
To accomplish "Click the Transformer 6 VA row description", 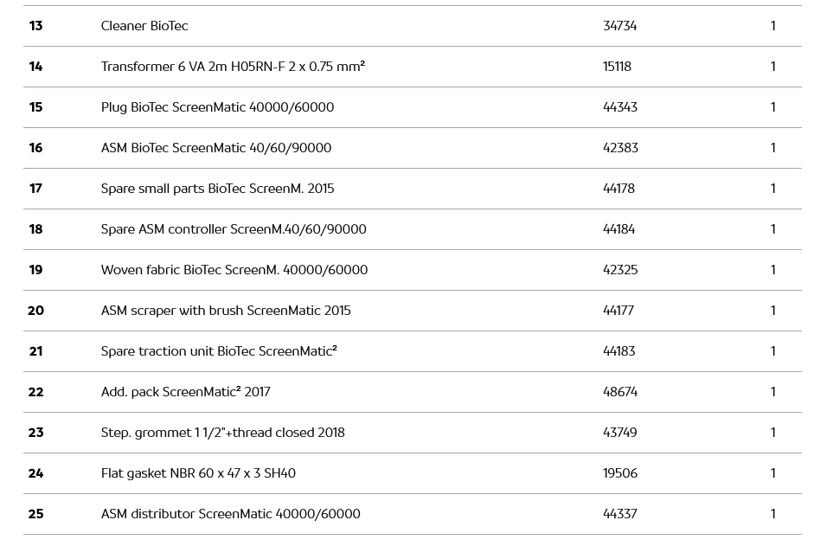I will click(233, 67).
